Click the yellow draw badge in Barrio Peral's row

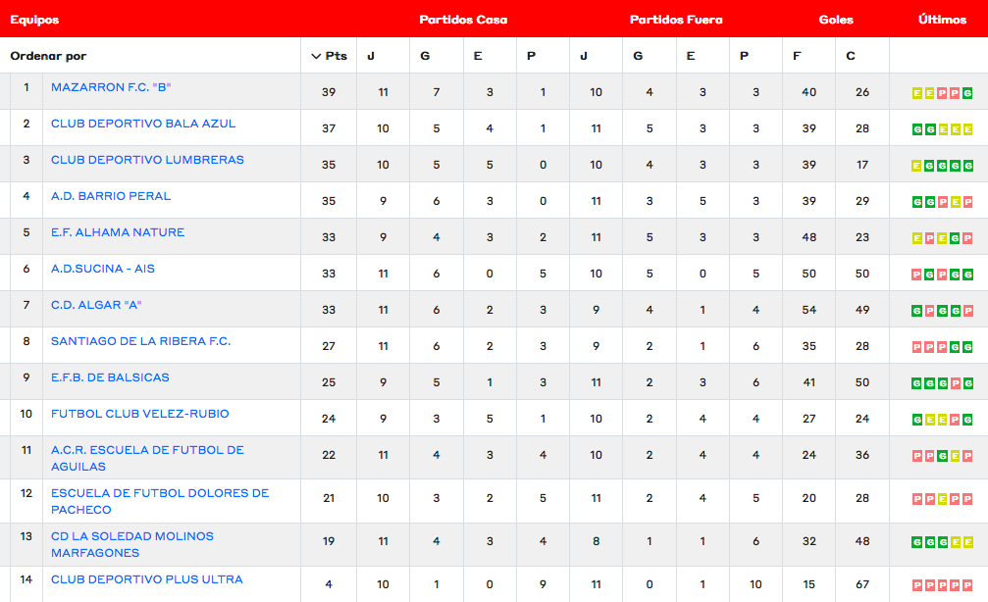click(955, 202)
